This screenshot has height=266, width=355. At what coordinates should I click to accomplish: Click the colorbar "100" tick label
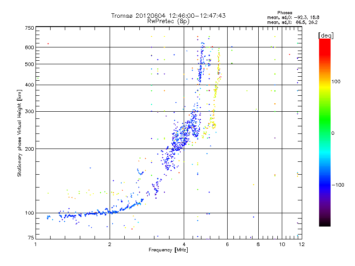click(x=336, y=82)
